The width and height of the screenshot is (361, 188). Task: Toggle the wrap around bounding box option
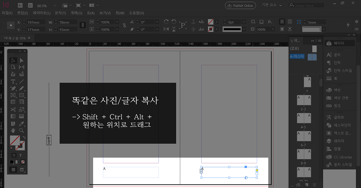pyautogui.click(x=290, y=22)
